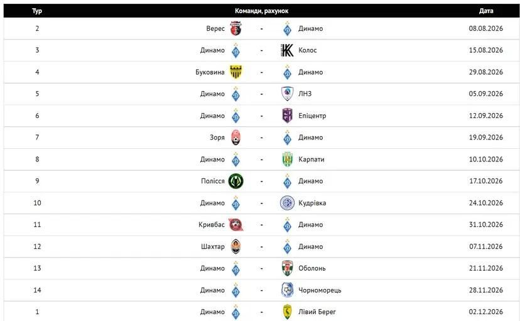Click the Чорноморець team logo
Image resolution: width=520 pixels, height=321 pixels.
287,290
